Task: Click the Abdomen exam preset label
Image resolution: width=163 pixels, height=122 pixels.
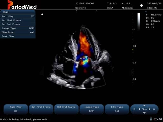Action: click(127, 8)
